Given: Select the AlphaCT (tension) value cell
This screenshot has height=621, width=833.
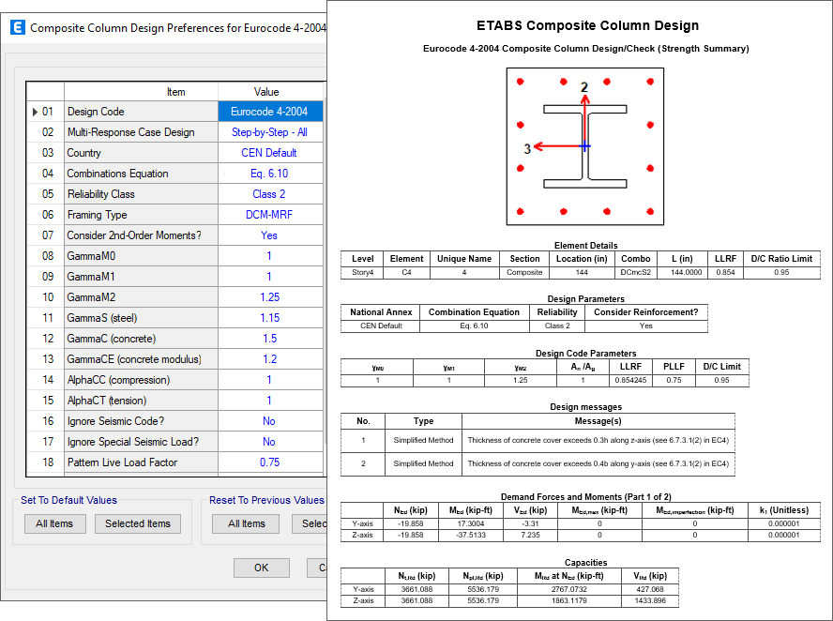Looking at the screenshot, I should click(x=270, y=401).
